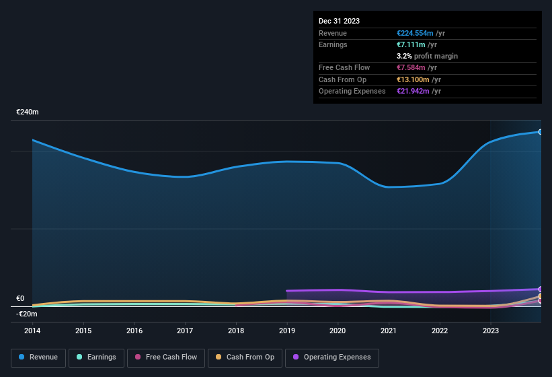Viewport: 552px width, 377px height.
Task: Select the pink Free Cash Flow endpoint marker
Action: (x=540, y=301)
